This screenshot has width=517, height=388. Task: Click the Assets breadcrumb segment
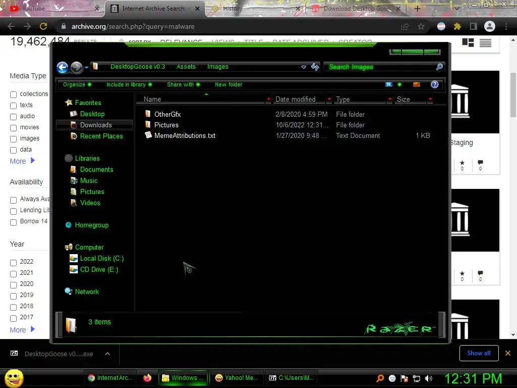coord(186,67)
